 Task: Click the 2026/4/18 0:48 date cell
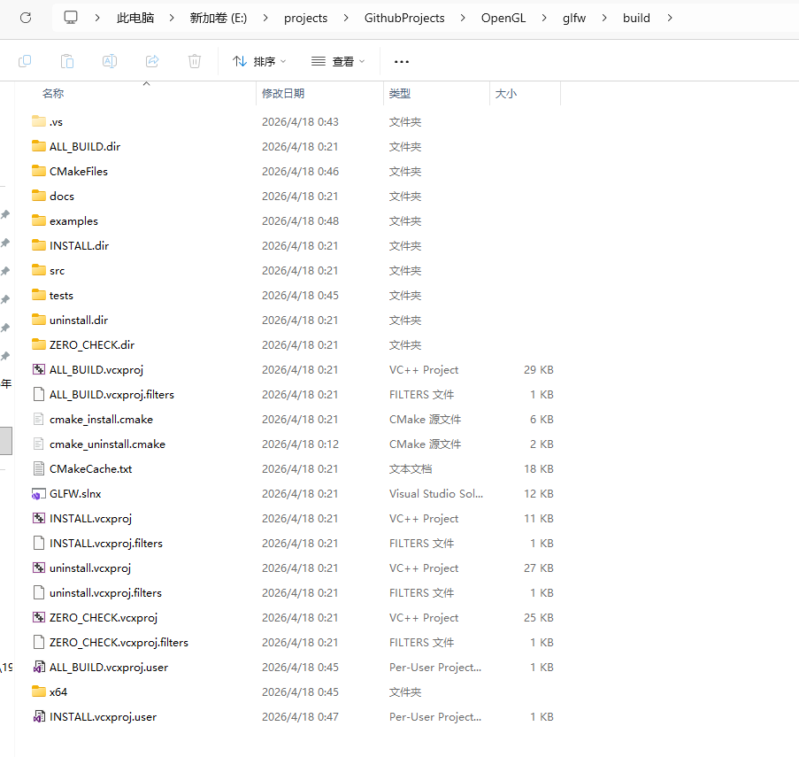(x=300, y=220)
